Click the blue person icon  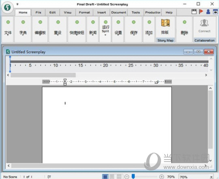208,12
